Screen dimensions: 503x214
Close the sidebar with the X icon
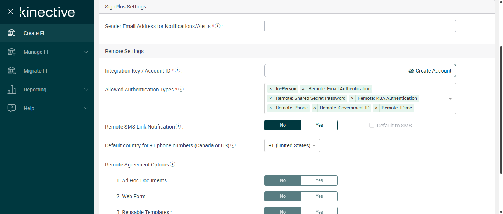(10, 12)
